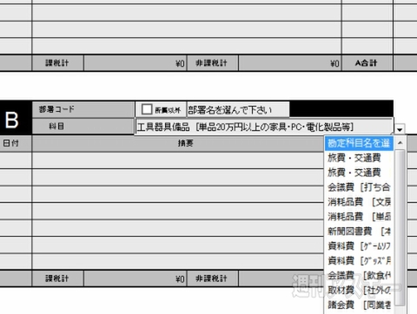
Task: Select 会議費 [飲食代 from the list
Action: tap(359, 275)
